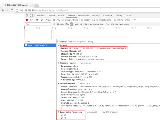Switch to the Sources tab
This screenshot has height=120, width=160.
61,16
